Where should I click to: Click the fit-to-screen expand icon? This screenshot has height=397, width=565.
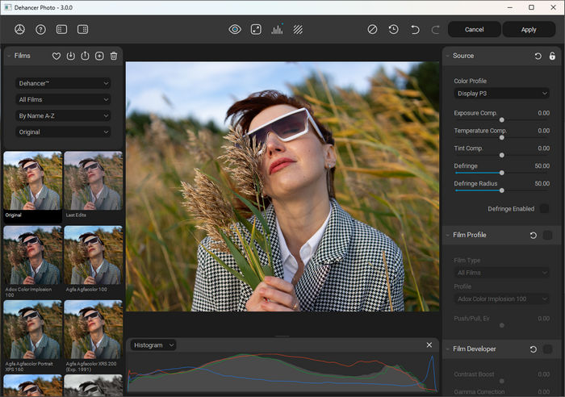[x=256, y=30]
